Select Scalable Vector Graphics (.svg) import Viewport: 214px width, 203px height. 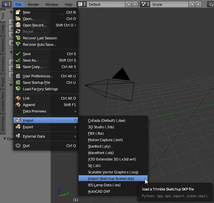(113, 172)
